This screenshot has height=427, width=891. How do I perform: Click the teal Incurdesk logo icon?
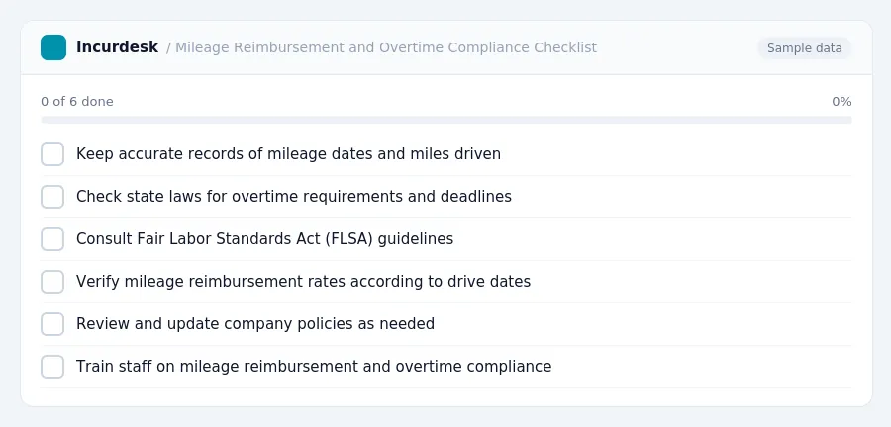pos(53,47)
